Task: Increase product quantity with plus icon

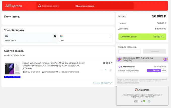Action: coord(110,70)
